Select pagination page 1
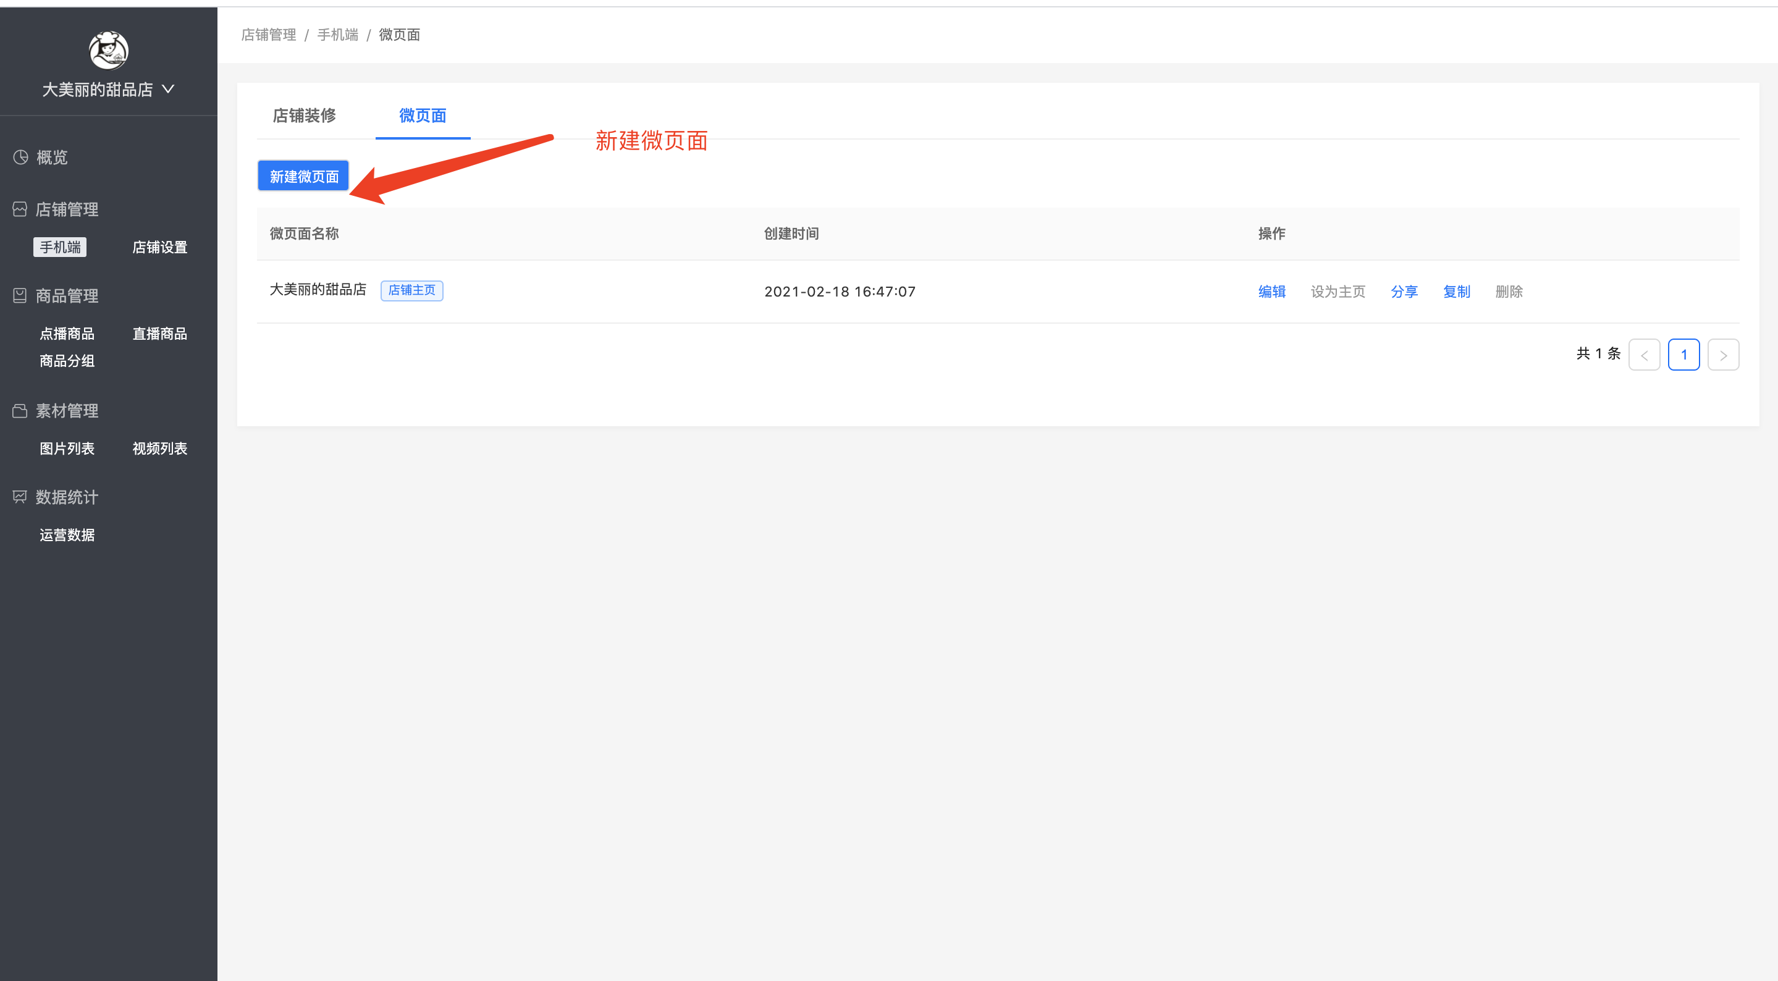 coord(1684,355)
